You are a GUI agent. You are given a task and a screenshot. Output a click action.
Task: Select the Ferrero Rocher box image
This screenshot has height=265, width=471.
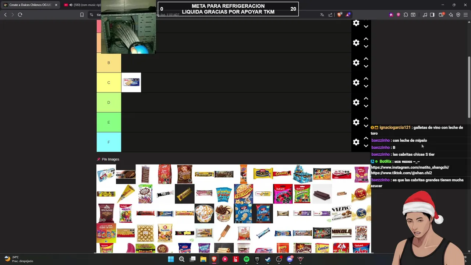coord(145,233)
